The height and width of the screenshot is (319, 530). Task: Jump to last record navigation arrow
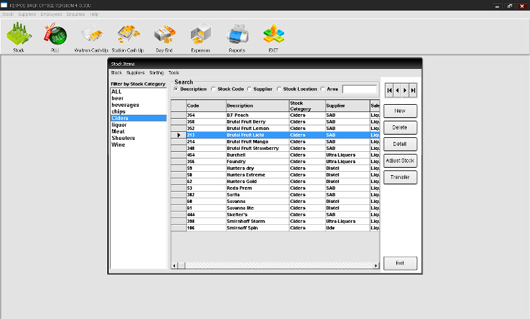click(413, 90)
